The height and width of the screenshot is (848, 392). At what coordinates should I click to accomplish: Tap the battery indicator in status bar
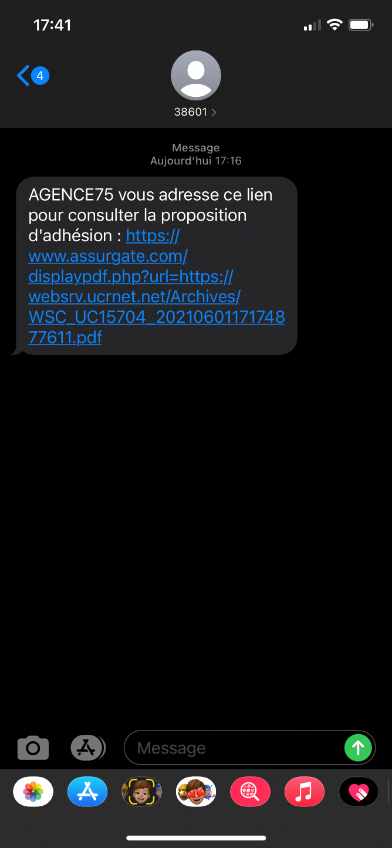tap(360, 25)
